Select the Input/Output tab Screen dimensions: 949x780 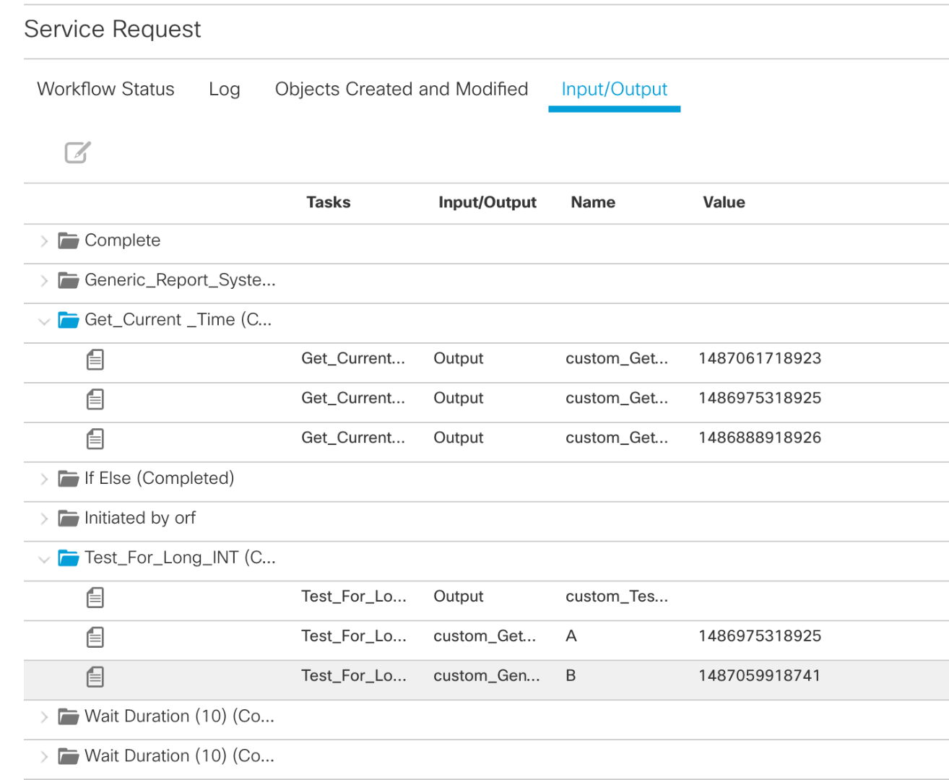pos(615,89)
